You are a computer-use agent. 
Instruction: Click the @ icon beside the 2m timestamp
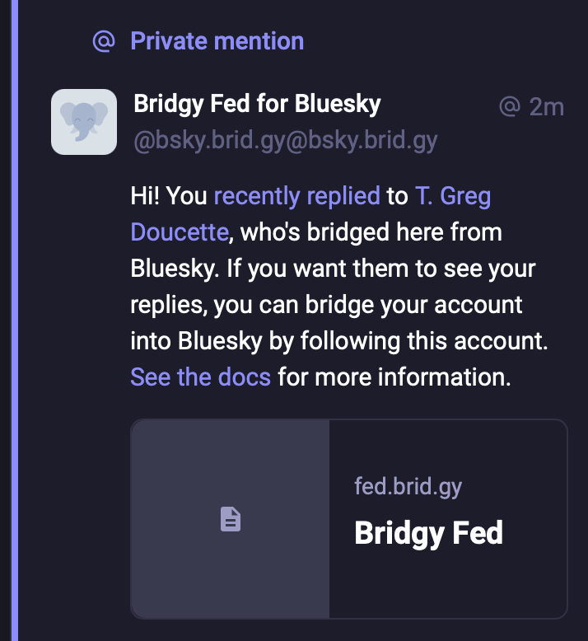point(511,106)
